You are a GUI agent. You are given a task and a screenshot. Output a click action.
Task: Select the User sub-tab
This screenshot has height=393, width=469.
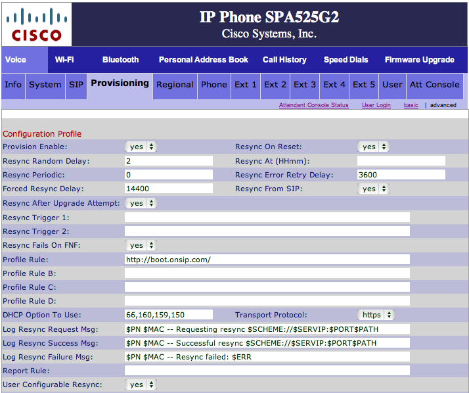[x=392, y=86]
